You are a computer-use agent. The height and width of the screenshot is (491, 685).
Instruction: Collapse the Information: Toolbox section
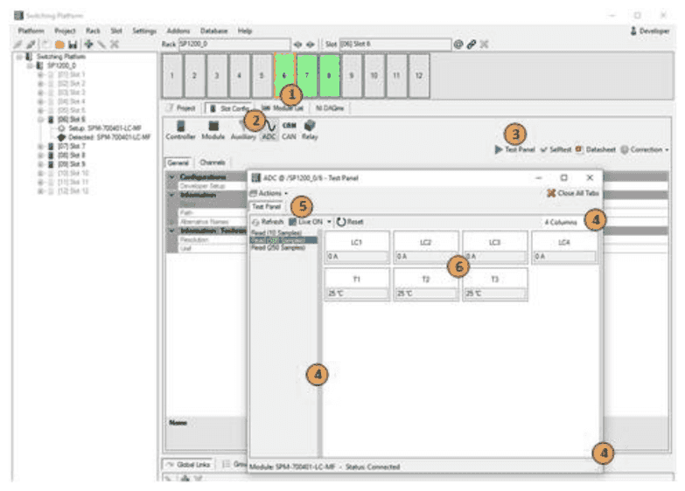(172, 231)
